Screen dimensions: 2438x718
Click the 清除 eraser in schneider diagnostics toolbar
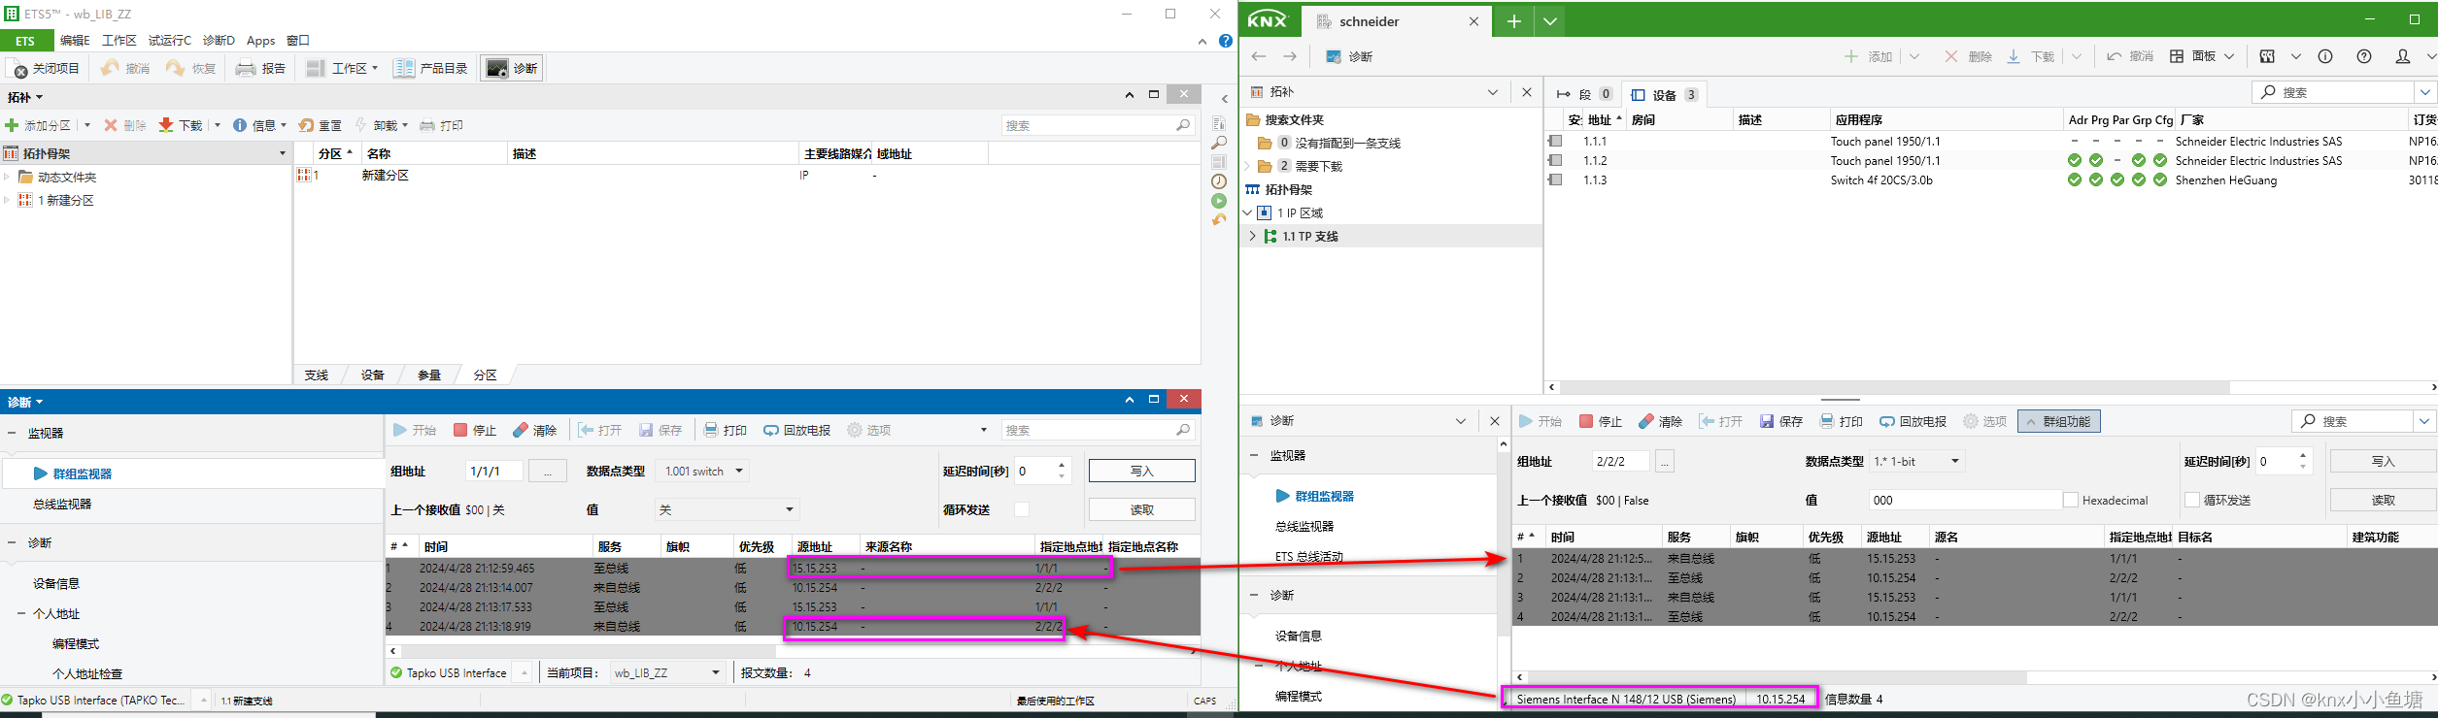click(1645, 421)
